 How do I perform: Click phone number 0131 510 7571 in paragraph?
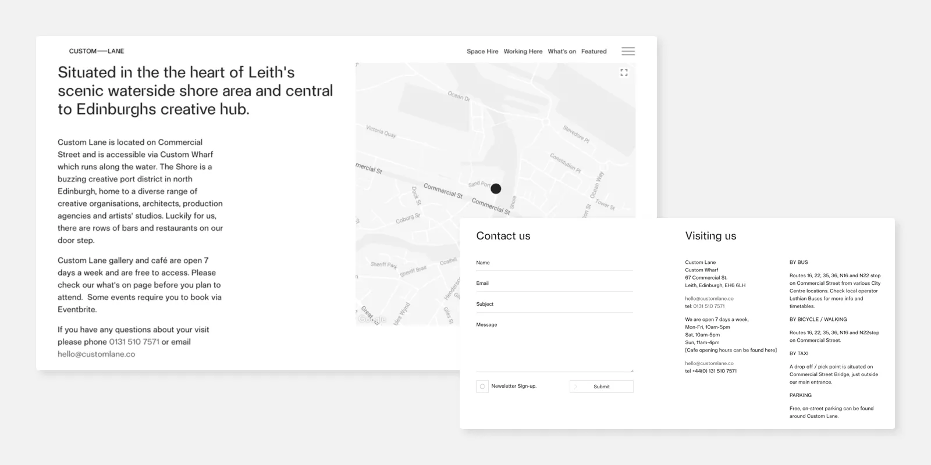(x=134, y=342)
